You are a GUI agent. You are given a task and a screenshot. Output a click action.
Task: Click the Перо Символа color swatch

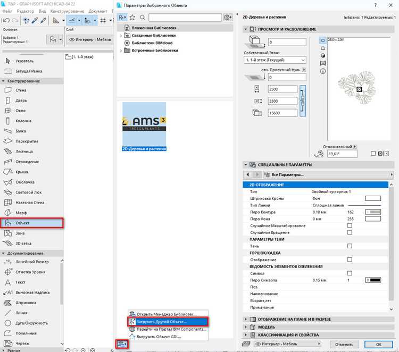tap(373, 280)
